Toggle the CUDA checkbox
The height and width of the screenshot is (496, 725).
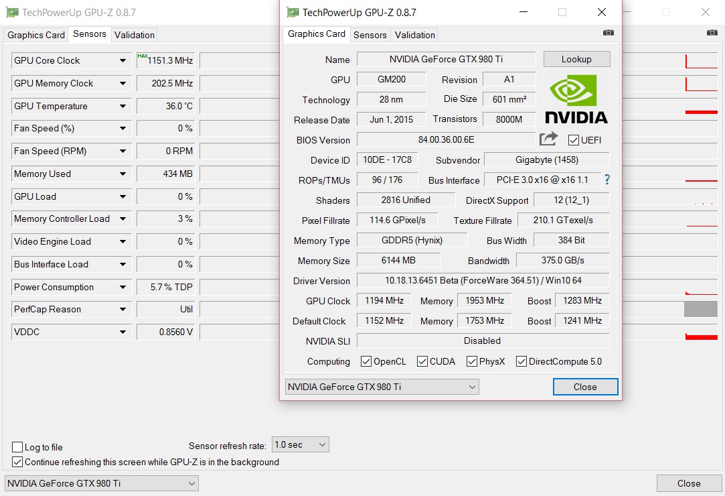click(x=422, y=361)
